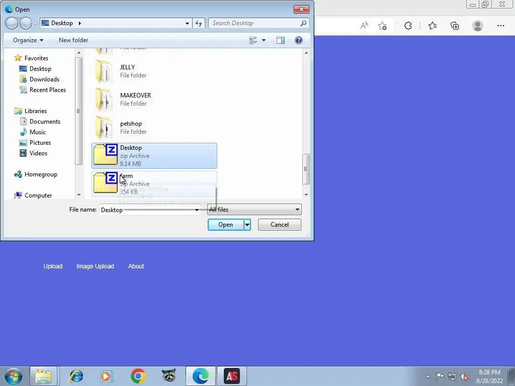Launch File Explorer from taskbar
This screenshot has height=386, width=515.
[44, 376]
